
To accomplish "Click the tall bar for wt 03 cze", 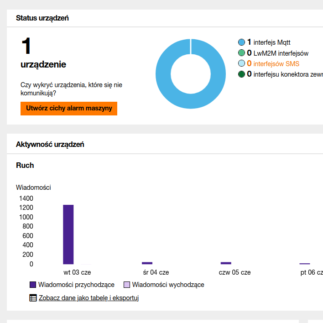I will (68, 234).
